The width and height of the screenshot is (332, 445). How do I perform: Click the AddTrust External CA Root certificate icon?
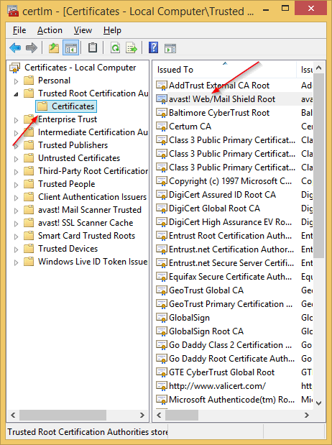(162, 86)
